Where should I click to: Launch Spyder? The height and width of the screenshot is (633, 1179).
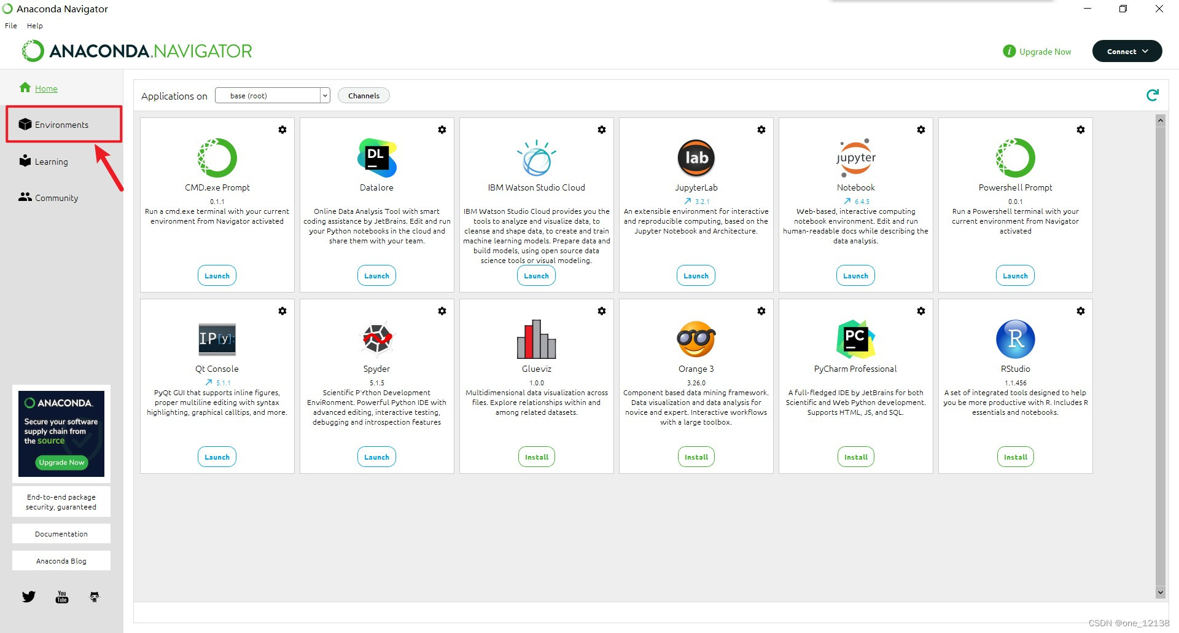tap(376, 457)
